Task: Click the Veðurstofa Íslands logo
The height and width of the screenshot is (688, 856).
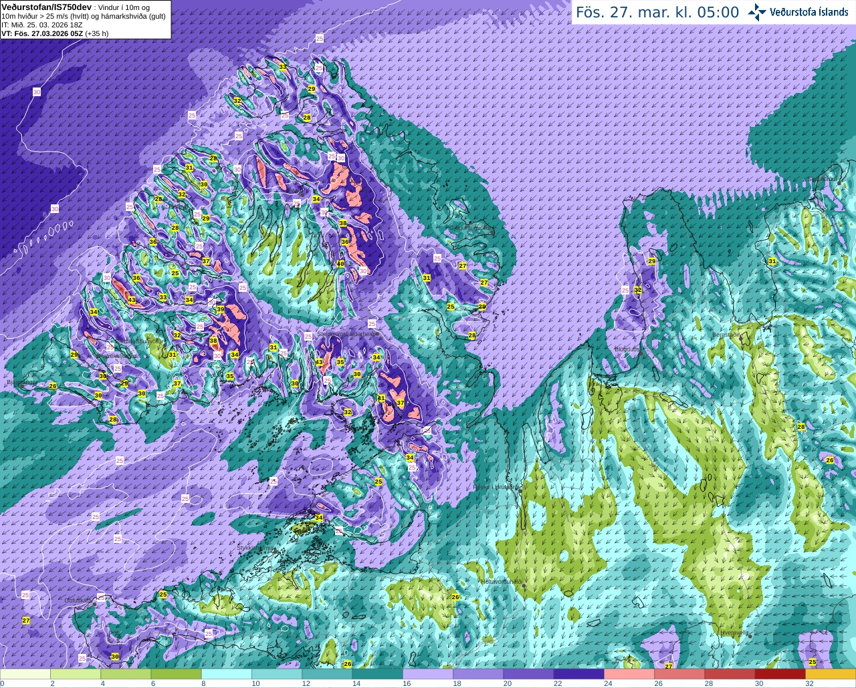Action: tap(798, 12)
